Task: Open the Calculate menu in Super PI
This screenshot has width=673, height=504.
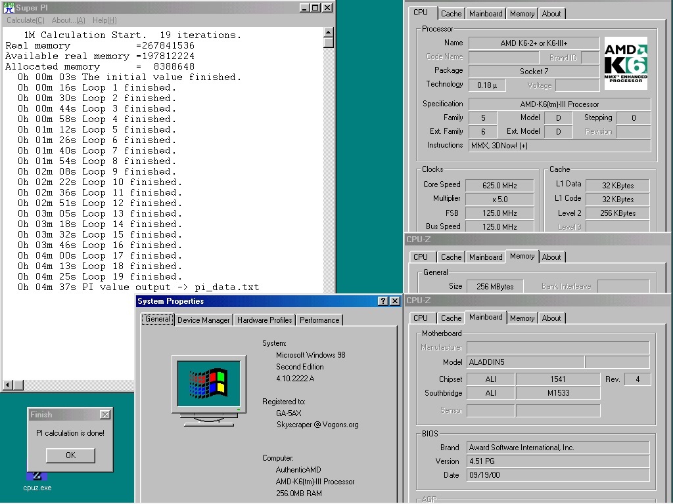Action: tap(26, 20)
